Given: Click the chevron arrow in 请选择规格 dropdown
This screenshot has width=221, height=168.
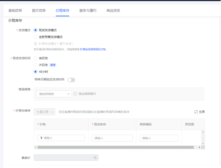Looking at the screenshot, I should click(69, 94).
